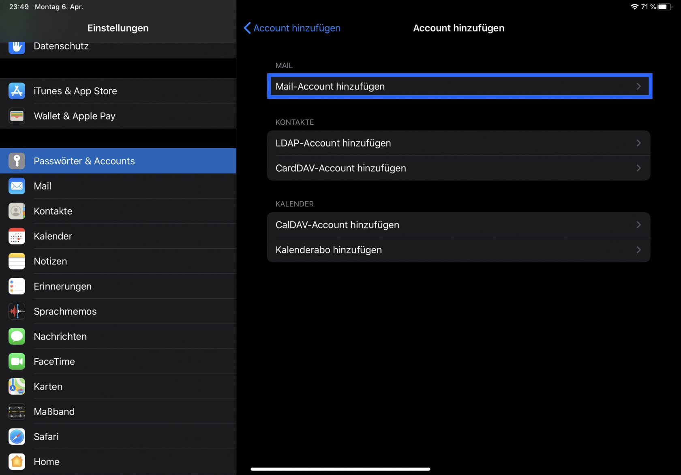Select Kalender label in sidebar

53,236
